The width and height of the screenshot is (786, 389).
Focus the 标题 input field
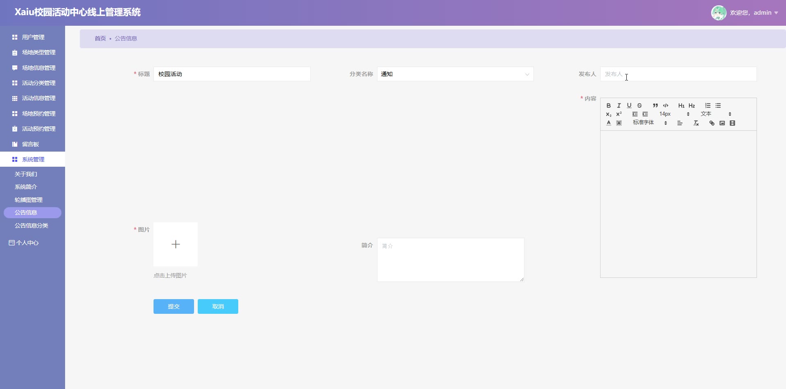[232, 74]
